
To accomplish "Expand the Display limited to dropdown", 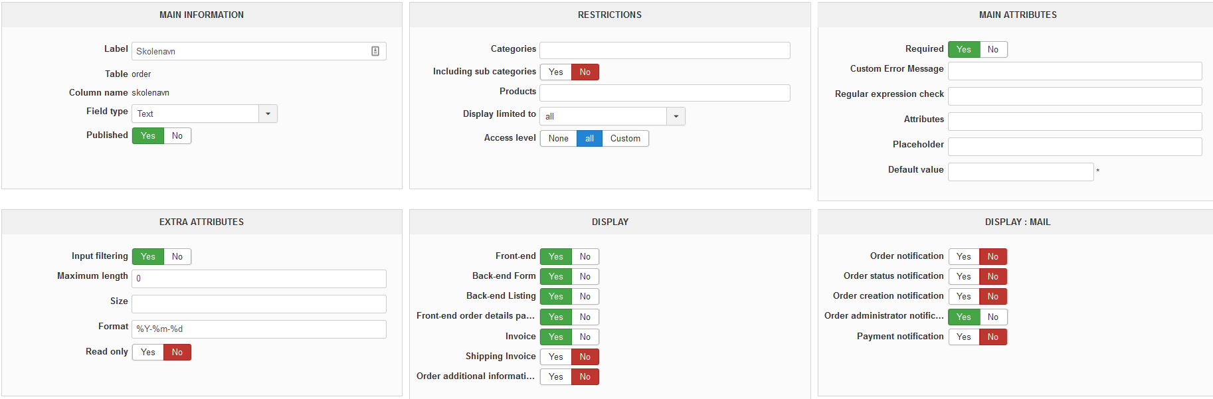I will pyautogui.click(x=676, y=116).
